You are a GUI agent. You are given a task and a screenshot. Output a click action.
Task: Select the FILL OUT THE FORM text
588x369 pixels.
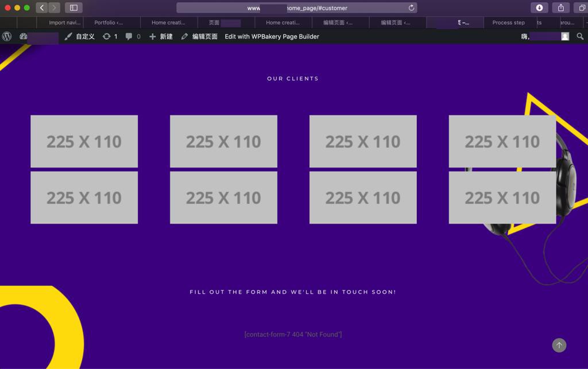[293, 292]
